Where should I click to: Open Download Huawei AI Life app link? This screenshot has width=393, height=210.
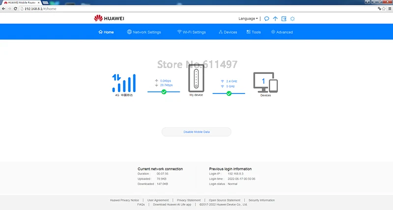pyautogui.click(x=172, y=205)
